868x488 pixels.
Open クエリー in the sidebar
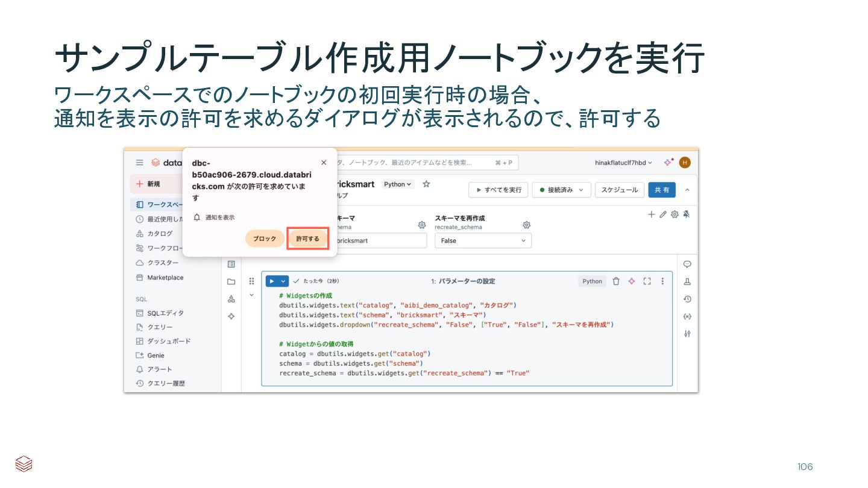155,327
